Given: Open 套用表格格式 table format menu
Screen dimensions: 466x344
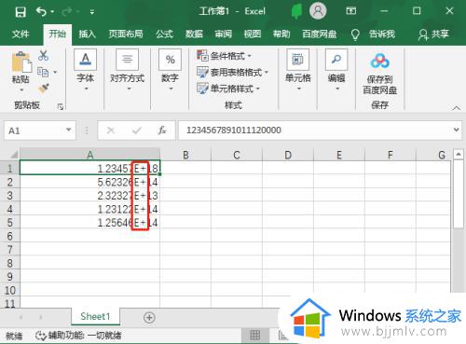Looking at the screenshot, I should pyautogui.click(x=233, y=73).
